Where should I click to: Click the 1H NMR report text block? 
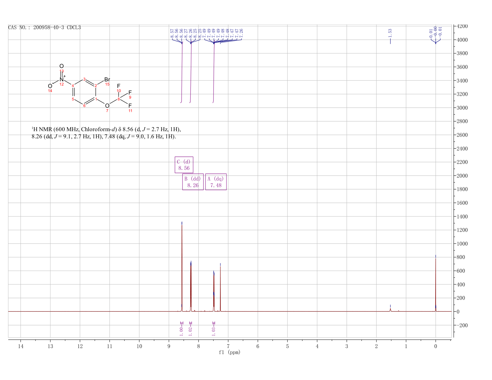coord(106,133)
